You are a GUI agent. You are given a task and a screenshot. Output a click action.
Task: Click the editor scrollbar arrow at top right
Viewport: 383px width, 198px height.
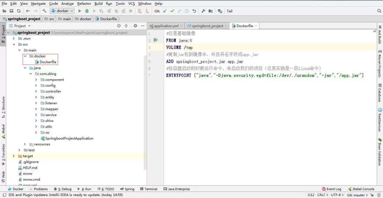[374, 31]
